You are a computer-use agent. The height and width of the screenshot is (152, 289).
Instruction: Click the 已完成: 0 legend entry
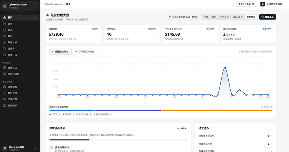click(55, 115)
